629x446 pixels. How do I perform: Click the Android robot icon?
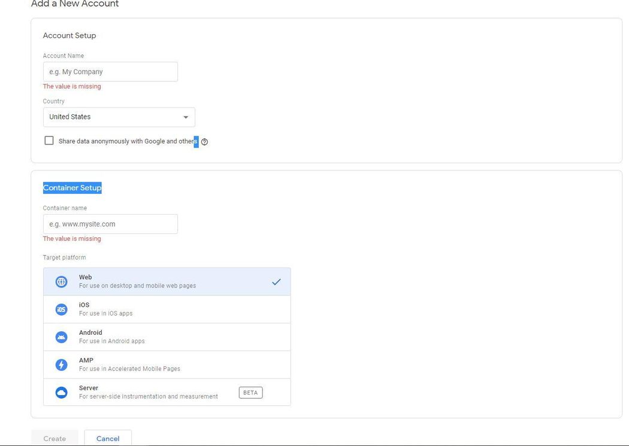pyautogui.click(x=61, y=337)
